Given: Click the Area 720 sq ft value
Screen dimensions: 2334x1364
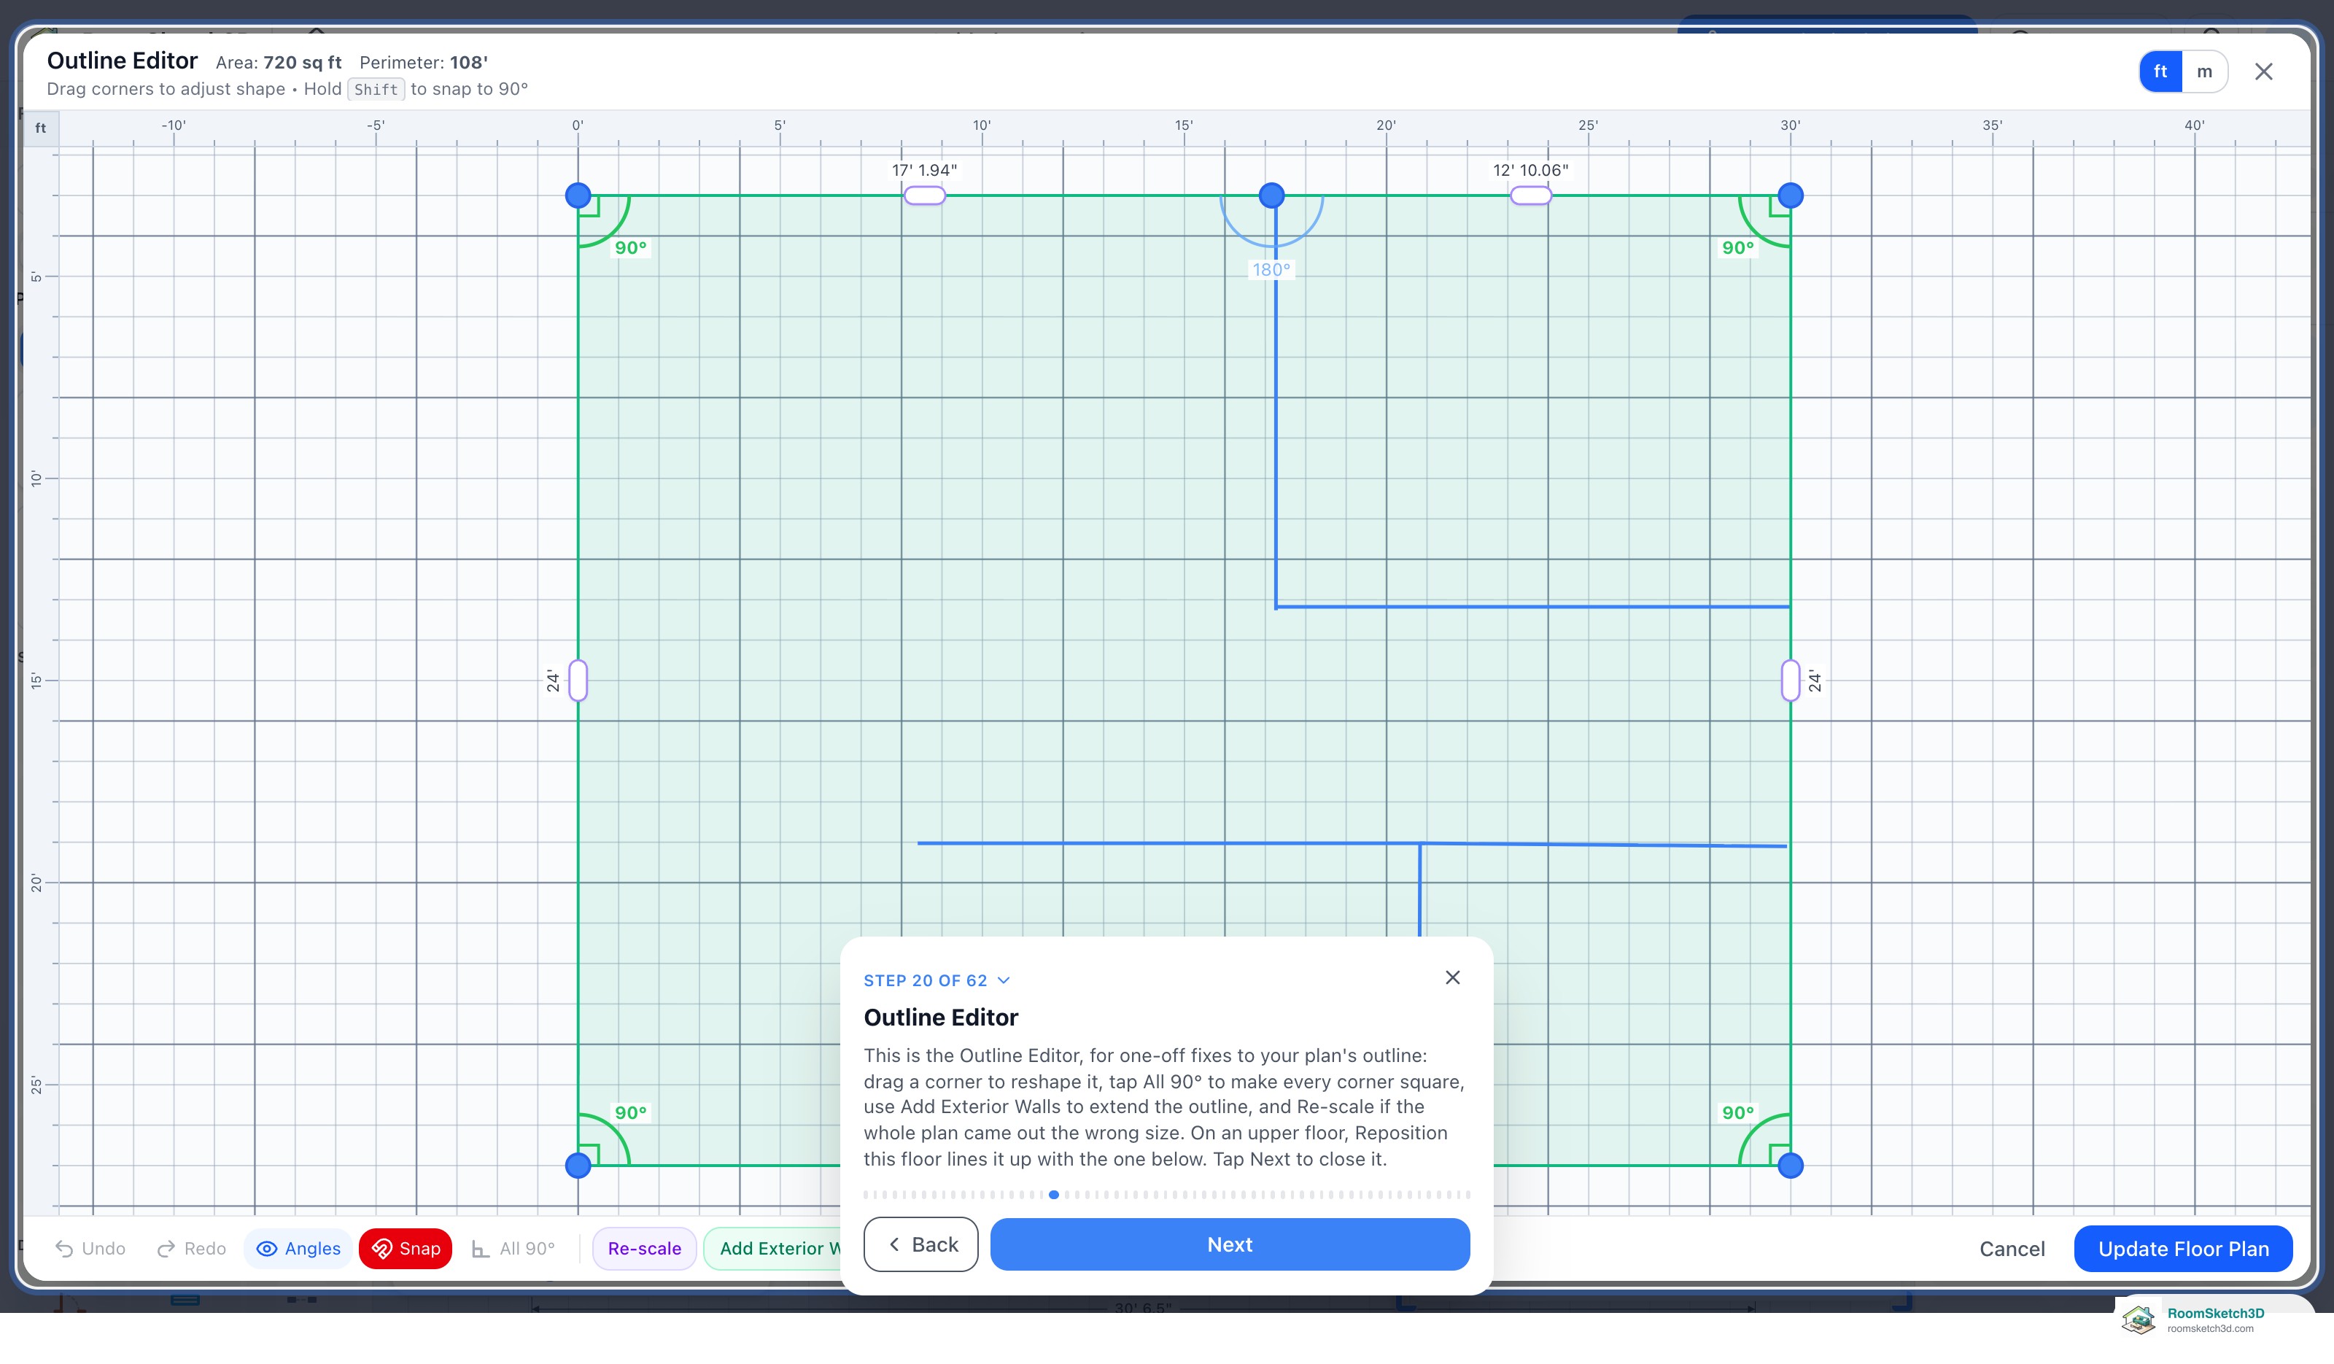Looking at the screenshot, I should tap(302, 62).
